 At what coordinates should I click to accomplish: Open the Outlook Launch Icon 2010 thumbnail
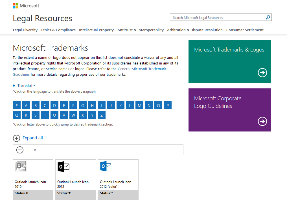(x=21, y=166)
